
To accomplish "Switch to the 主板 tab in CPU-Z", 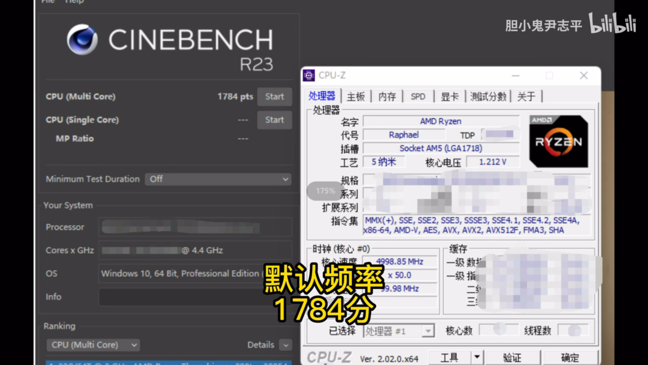I will pos(356,96).
